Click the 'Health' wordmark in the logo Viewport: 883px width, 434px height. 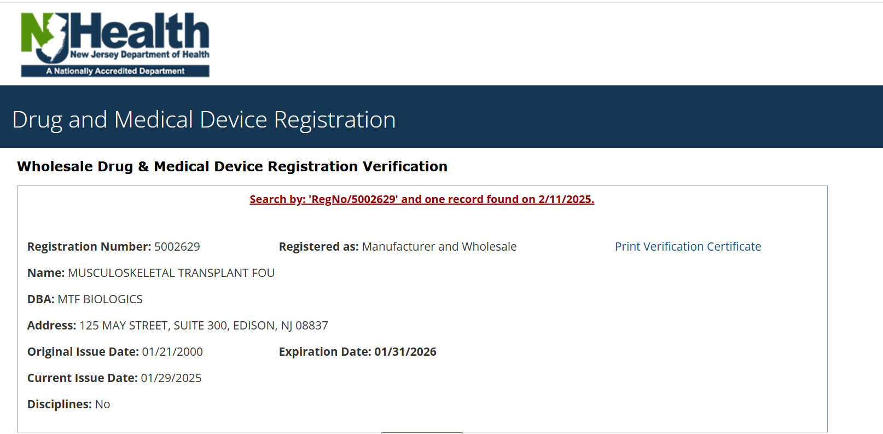tap(142, 33)
